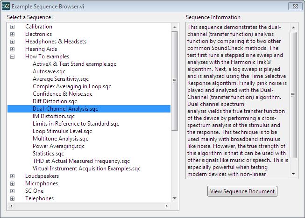Select Dual-Channel Analysis.sqc row
This screenshot has width=305, height=218.
tap(89, 109)
